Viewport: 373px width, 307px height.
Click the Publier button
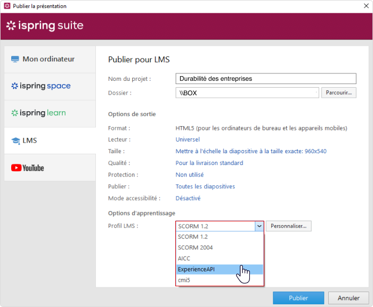point(298,298)
